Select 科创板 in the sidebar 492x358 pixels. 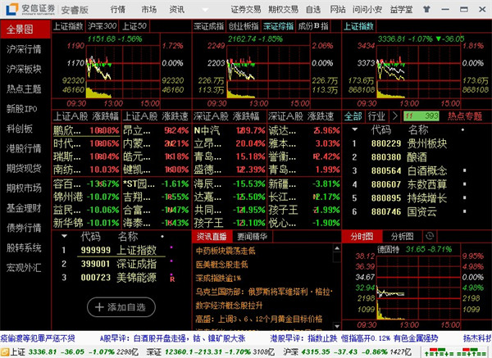[20, 129]
